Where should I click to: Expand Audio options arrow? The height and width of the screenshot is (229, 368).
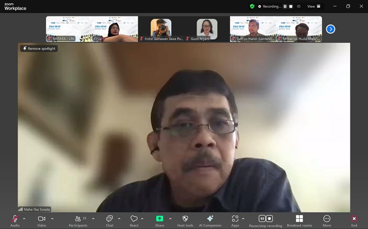coord(24,219)
